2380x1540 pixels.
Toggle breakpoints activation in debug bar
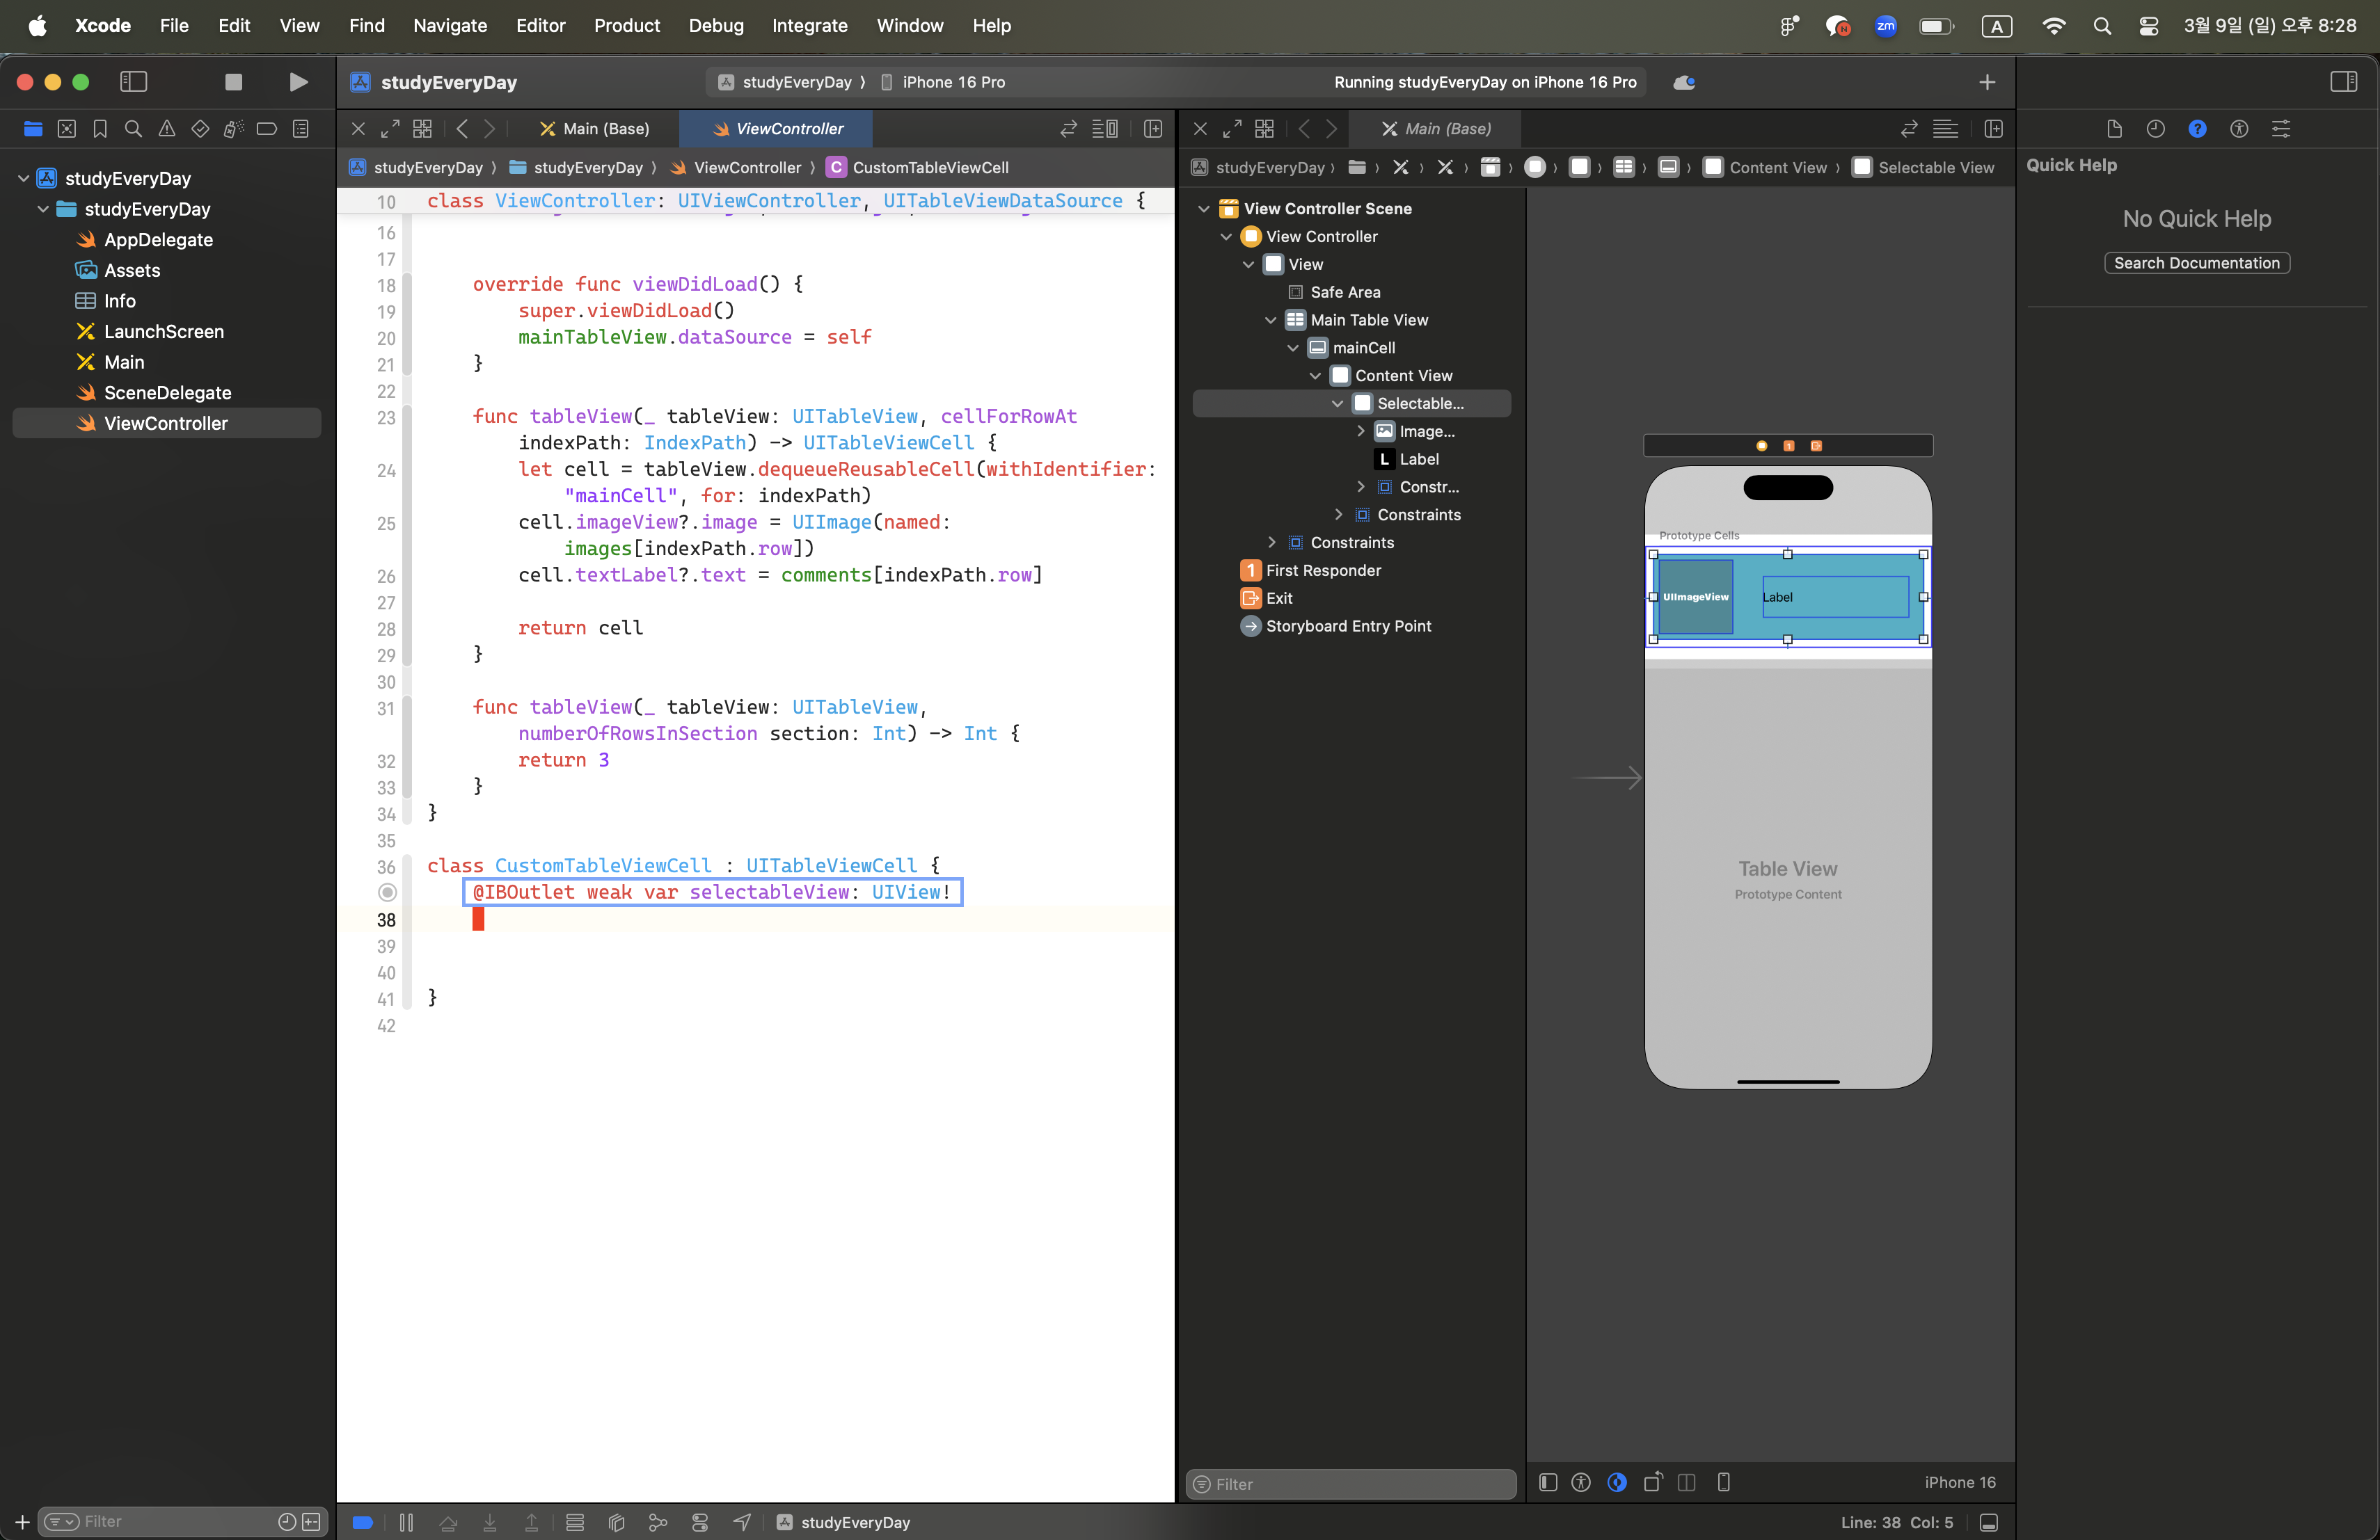pos(363,1522)
